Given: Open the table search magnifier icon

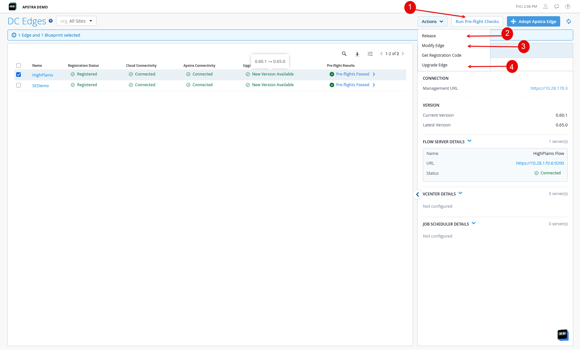Looking at the screenshot, I should [x=344, y=54].
